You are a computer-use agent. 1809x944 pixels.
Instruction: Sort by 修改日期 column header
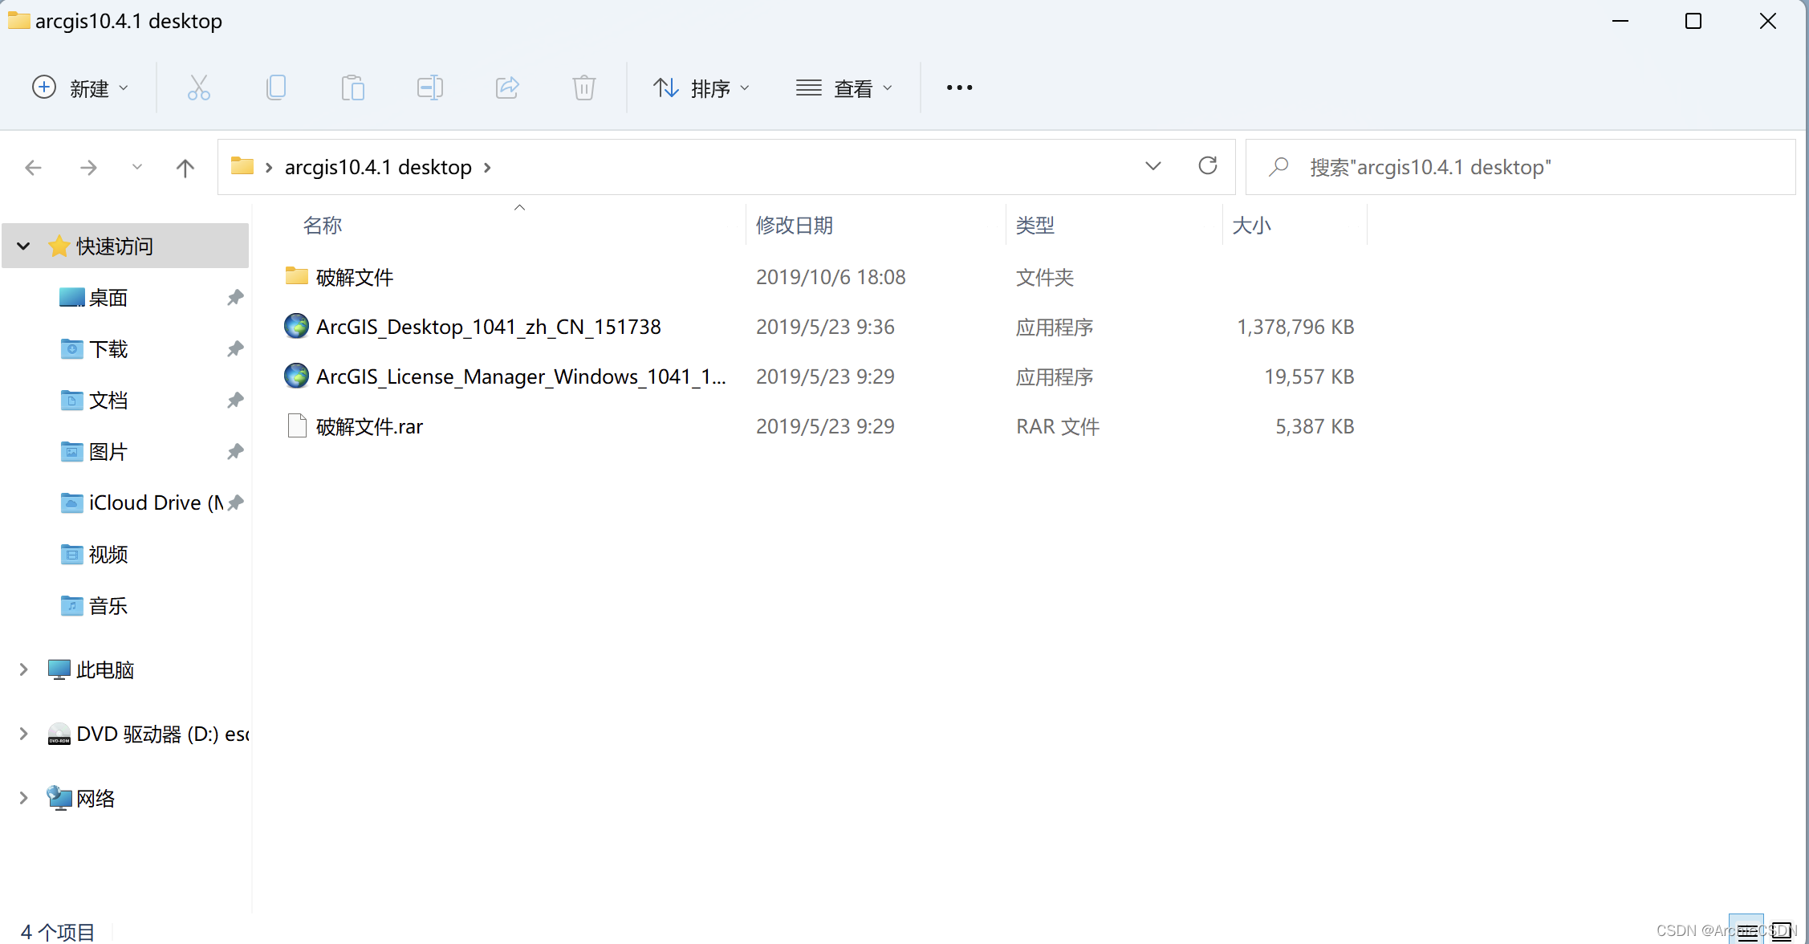795,225
